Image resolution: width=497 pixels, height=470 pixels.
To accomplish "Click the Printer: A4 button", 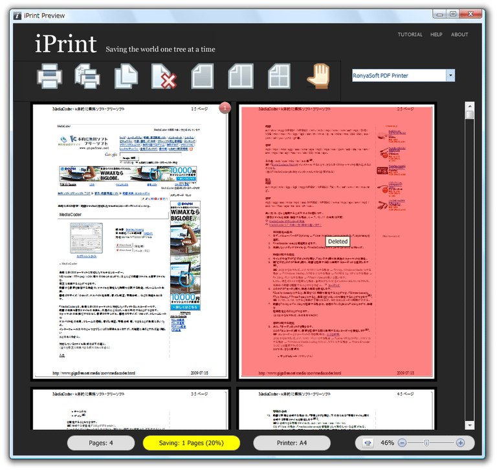I will (292, 443).
